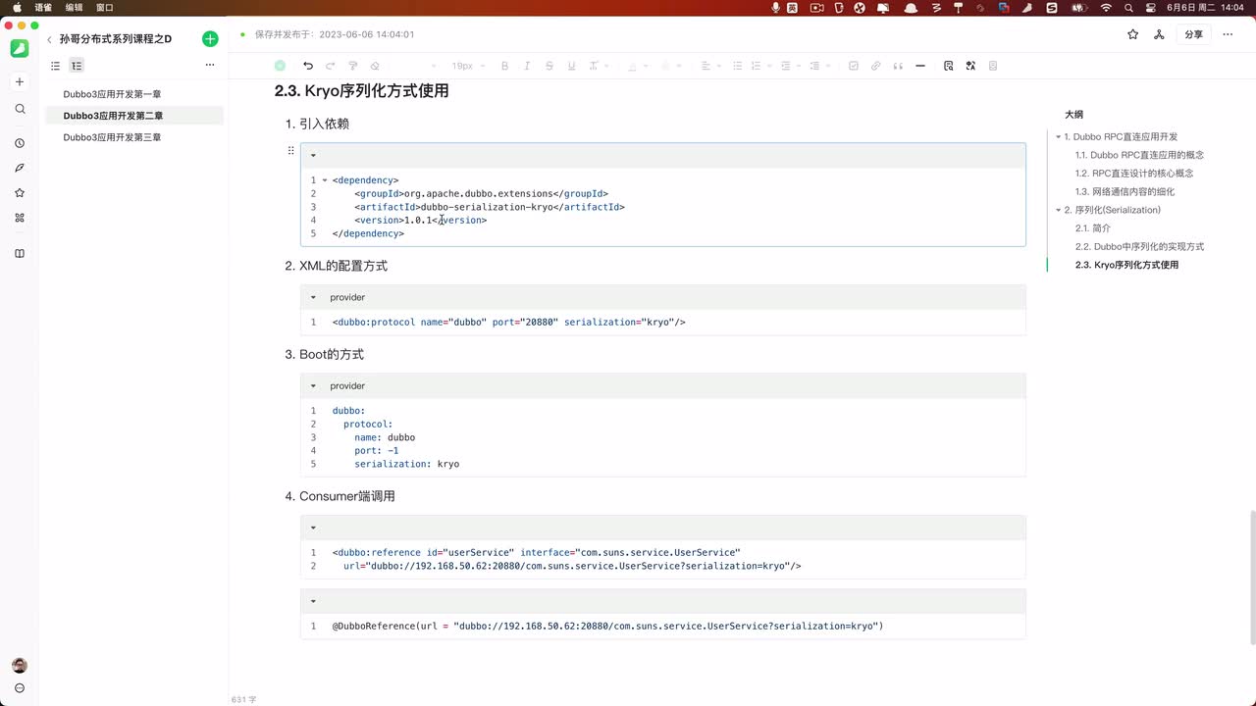1256x706 pixels.
Task: Open the 语雀 app menu
Action: click(43, 7)
